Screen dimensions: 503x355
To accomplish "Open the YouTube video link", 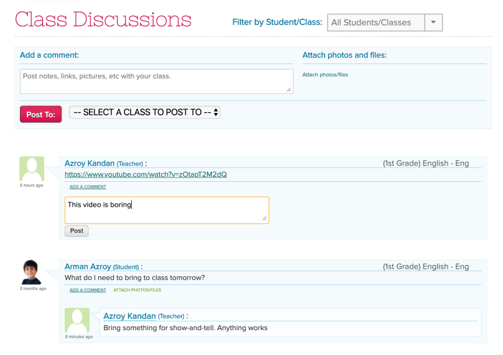I will click(145, 174).
